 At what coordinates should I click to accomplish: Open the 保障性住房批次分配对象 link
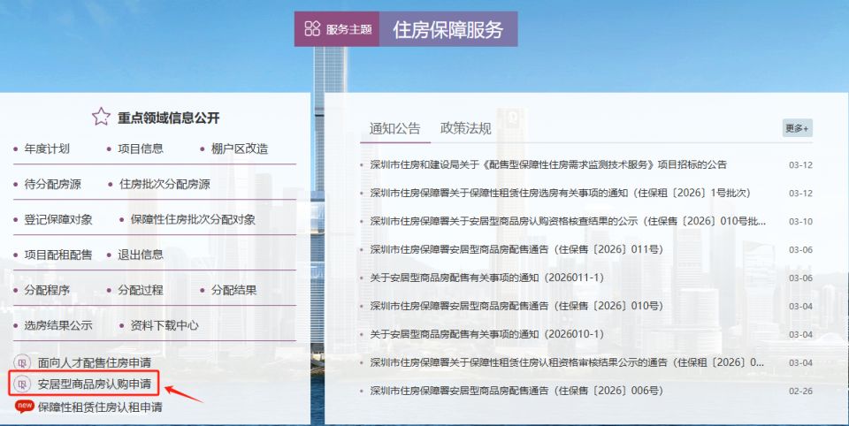point(193,219)
